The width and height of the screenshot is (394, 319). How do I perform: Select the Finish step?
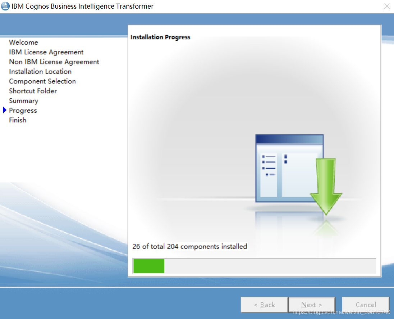18,120
